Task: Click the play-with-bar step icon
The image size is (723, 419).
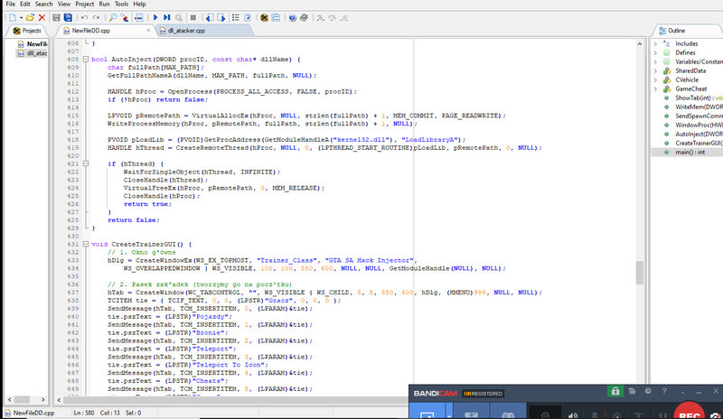Action: (x=167, y=17)
